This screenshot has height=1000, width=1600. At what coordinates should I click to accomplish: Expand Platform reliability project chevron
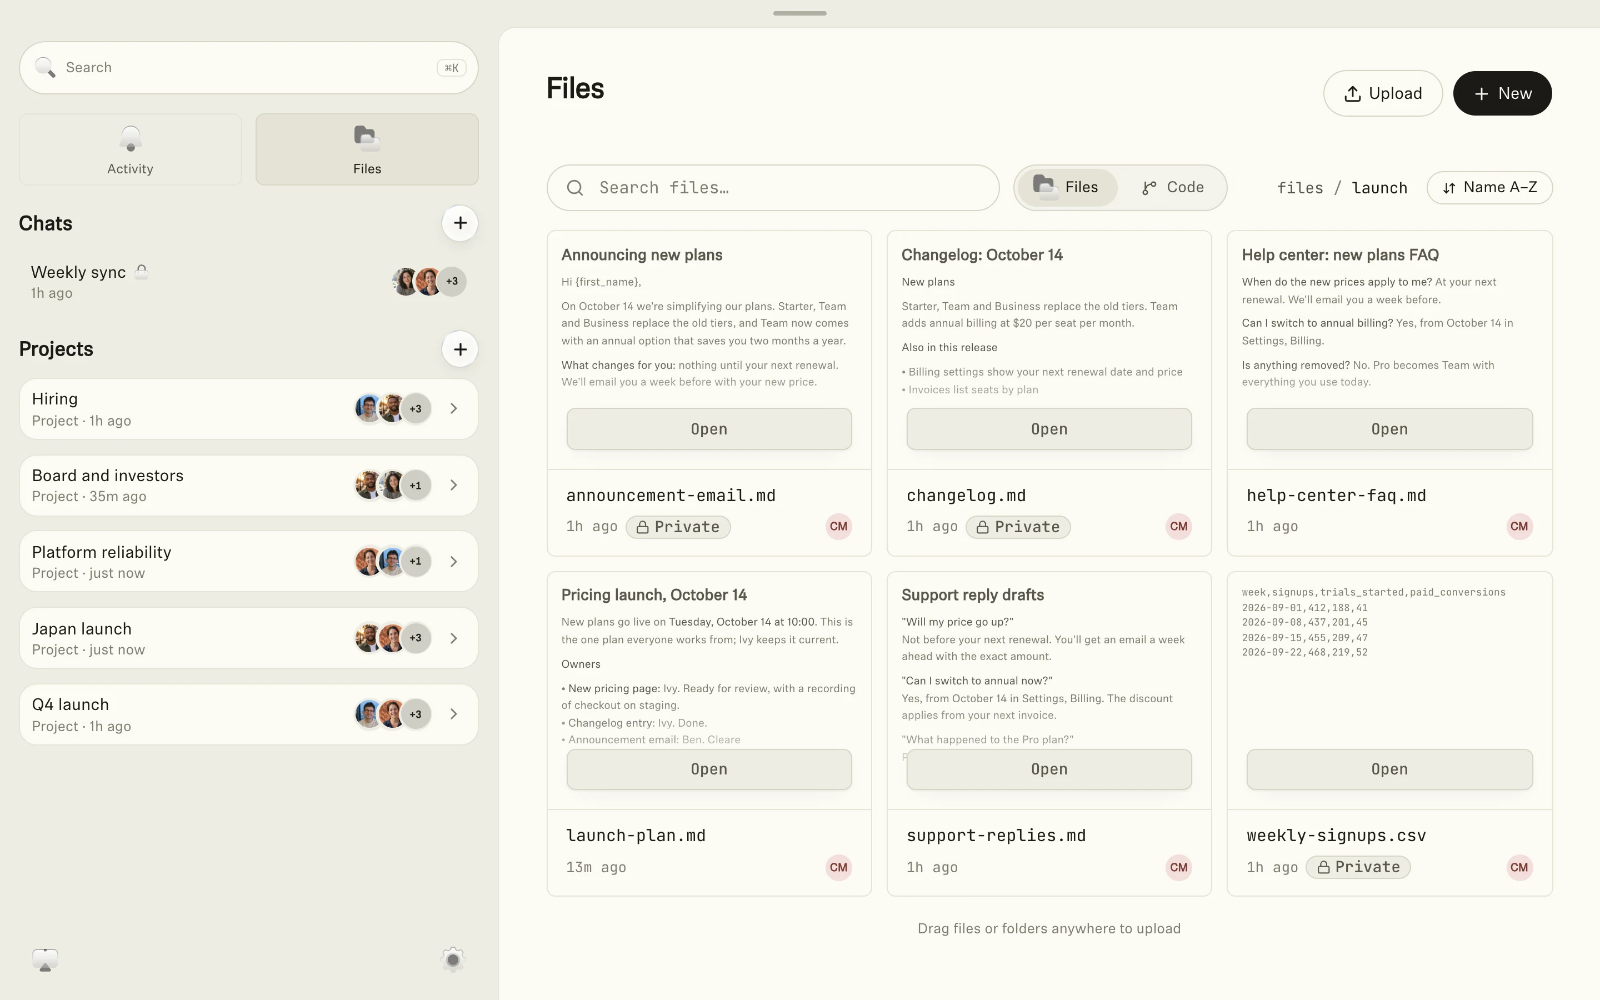click(453, 562)
